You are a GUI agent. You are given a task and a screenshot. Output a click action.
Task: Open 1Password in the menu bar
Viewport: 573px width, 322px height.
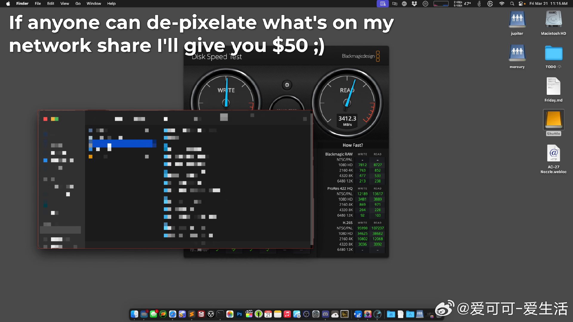[404, 4]
